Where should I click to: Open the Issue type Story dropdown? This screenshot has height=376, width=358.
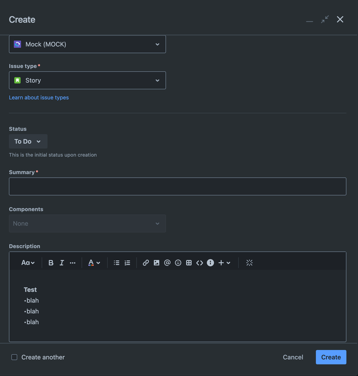tap(87, 80)
